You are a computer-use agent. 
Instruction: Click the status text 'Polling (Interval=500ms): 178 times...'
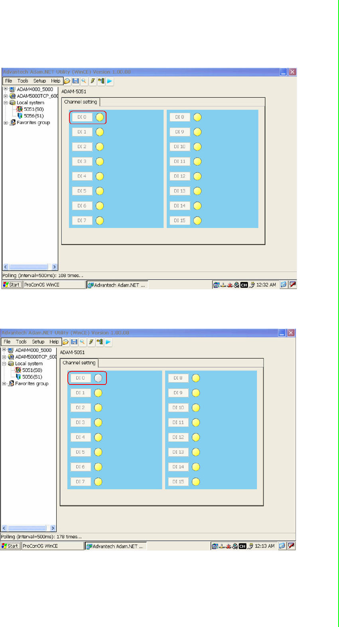click(x=41, y=537)
